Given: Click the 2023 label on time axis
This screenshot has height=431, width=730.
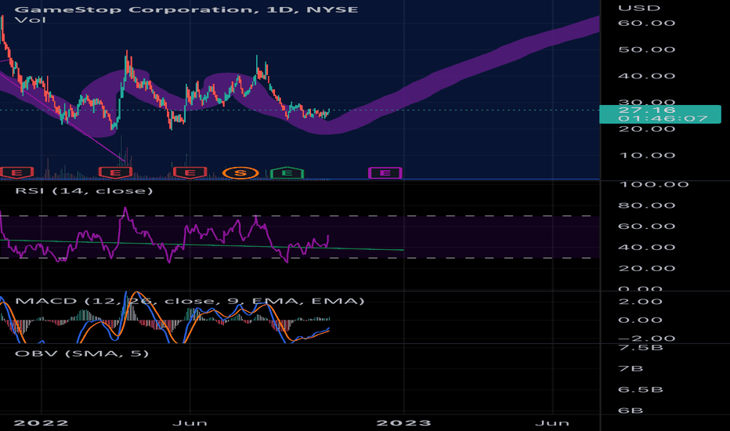Looking at the screenshot, I should click(403, 422).
